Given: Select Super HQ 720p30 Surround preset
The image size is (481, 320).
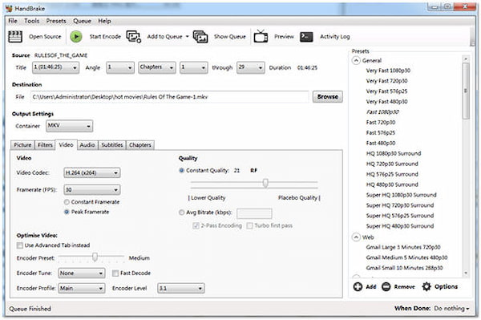Looking at the screenshot, I should [x=400, y=205].
